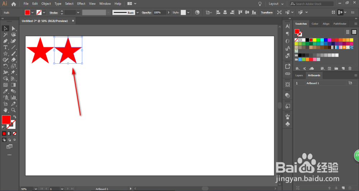Select the Mesh tool
Screen dimensions: 359x191
(x=5, y=85)
